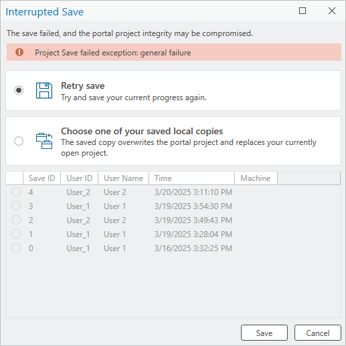This screenshot has height=346, width=346.
Task: Click the User Name column header
Action: coord(123,178)
